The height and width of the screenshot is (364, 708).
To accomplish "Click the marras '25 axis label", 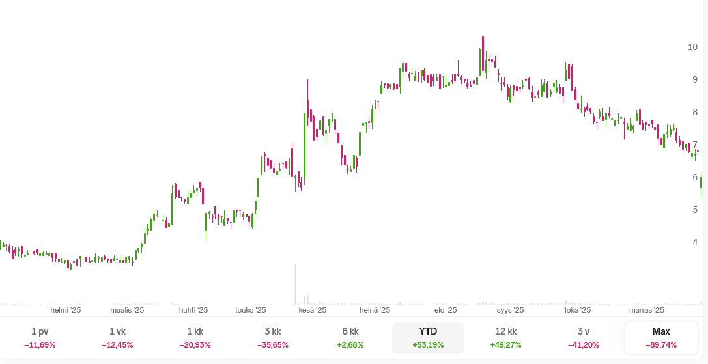I will (647, 311).
